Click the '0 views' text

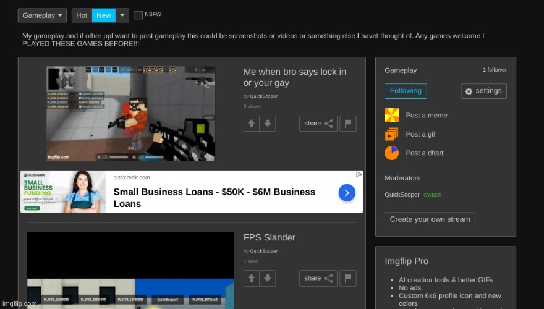click(x=252, y=107)
